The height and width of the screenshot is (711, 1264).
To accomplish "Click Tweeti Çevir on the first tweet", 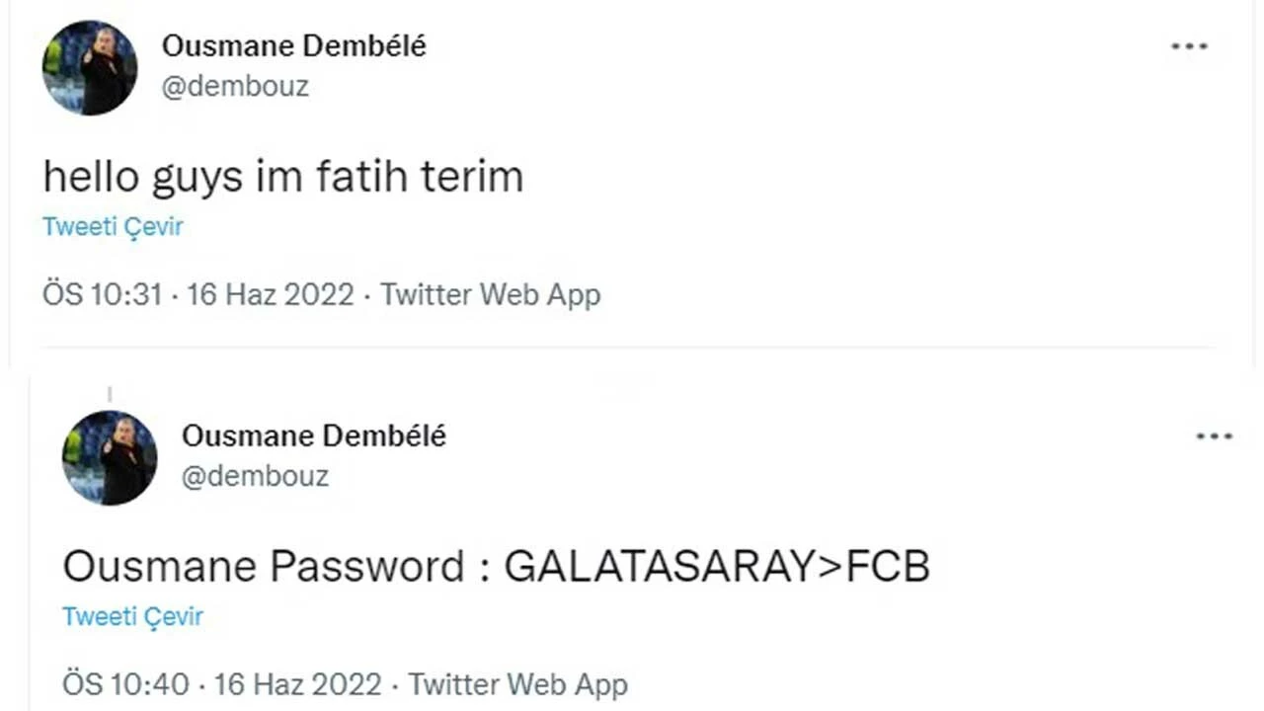I will click(112, 226).
